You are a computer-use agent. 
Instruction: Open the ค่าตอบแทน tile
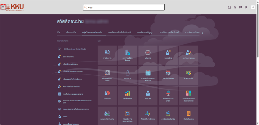tap(189, 75)
